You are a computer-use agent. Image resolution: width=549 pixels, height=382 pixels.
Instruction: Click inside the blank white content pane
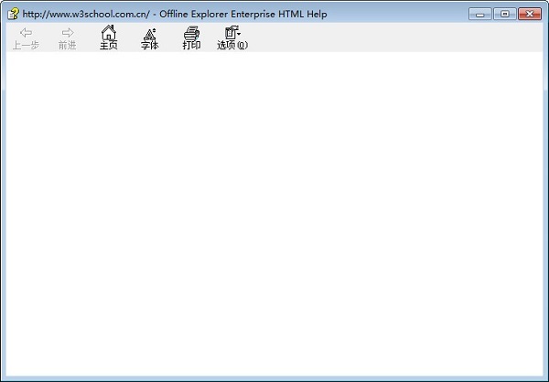pos(274,214)
